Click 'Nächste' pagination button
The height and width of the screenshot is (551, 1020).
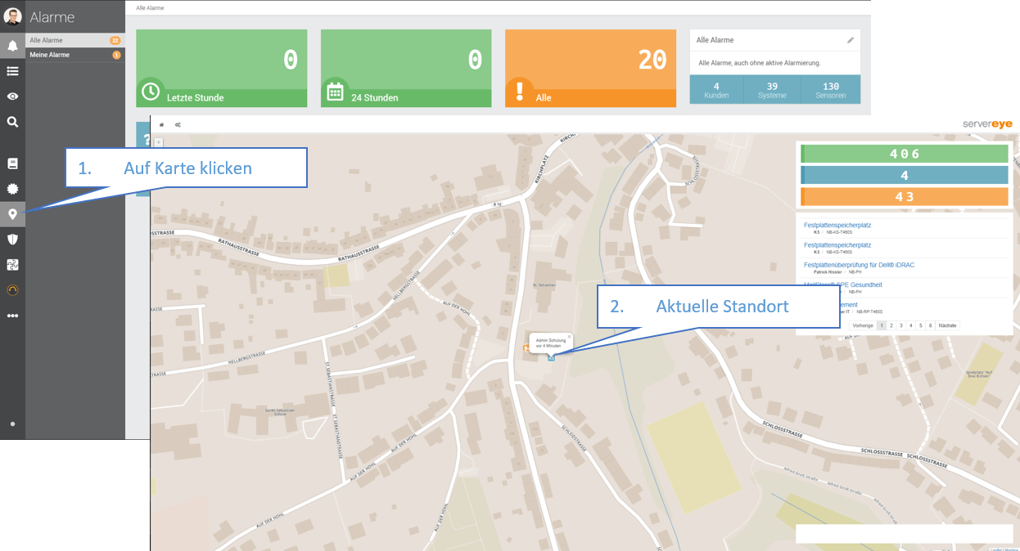pos(947,325)
